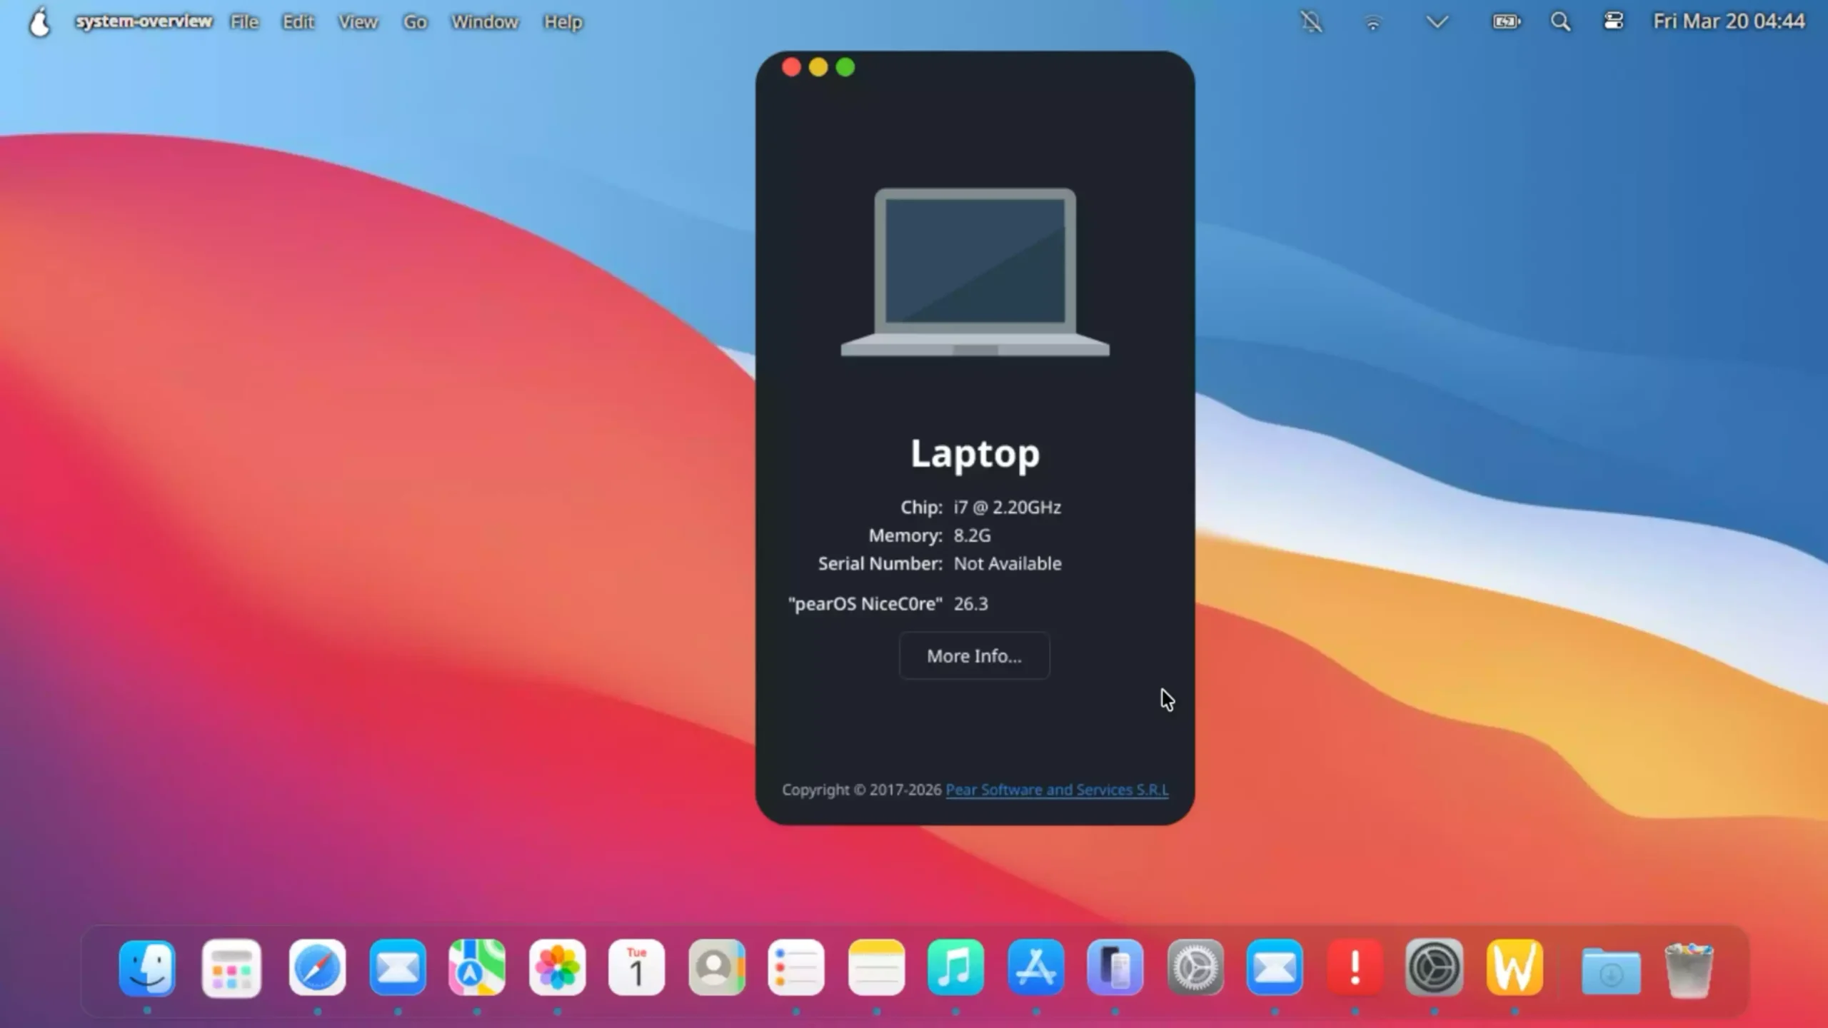Maximize window with the green button
Viewport: 1828px width, 1028px height.
click(x=845, y=67)
